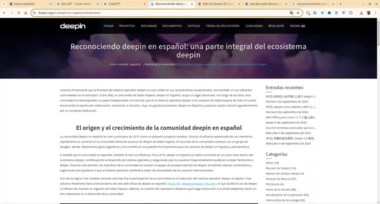
Task: Open a new tab with the plus button
Action: click(x=340, y=4)
